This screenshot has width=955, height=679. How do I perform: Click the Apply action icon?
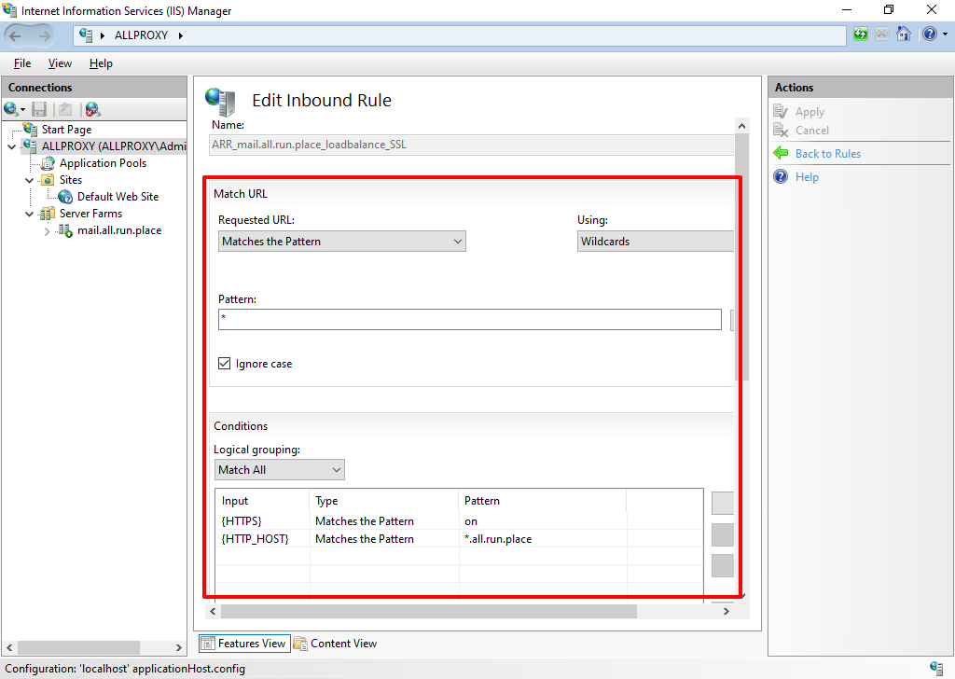[x=781, y=111]
